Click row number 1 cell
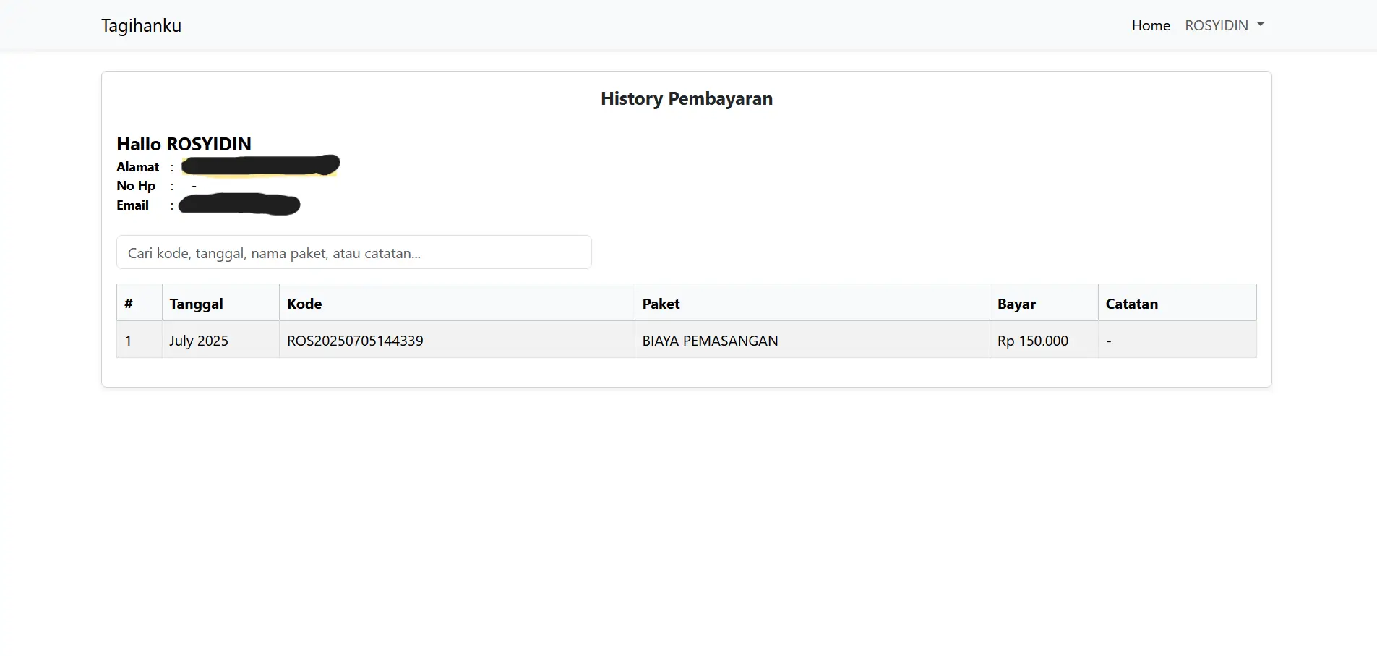This screenshot has height=656, width=1377. pyautogui.click(x=140, y=340)
